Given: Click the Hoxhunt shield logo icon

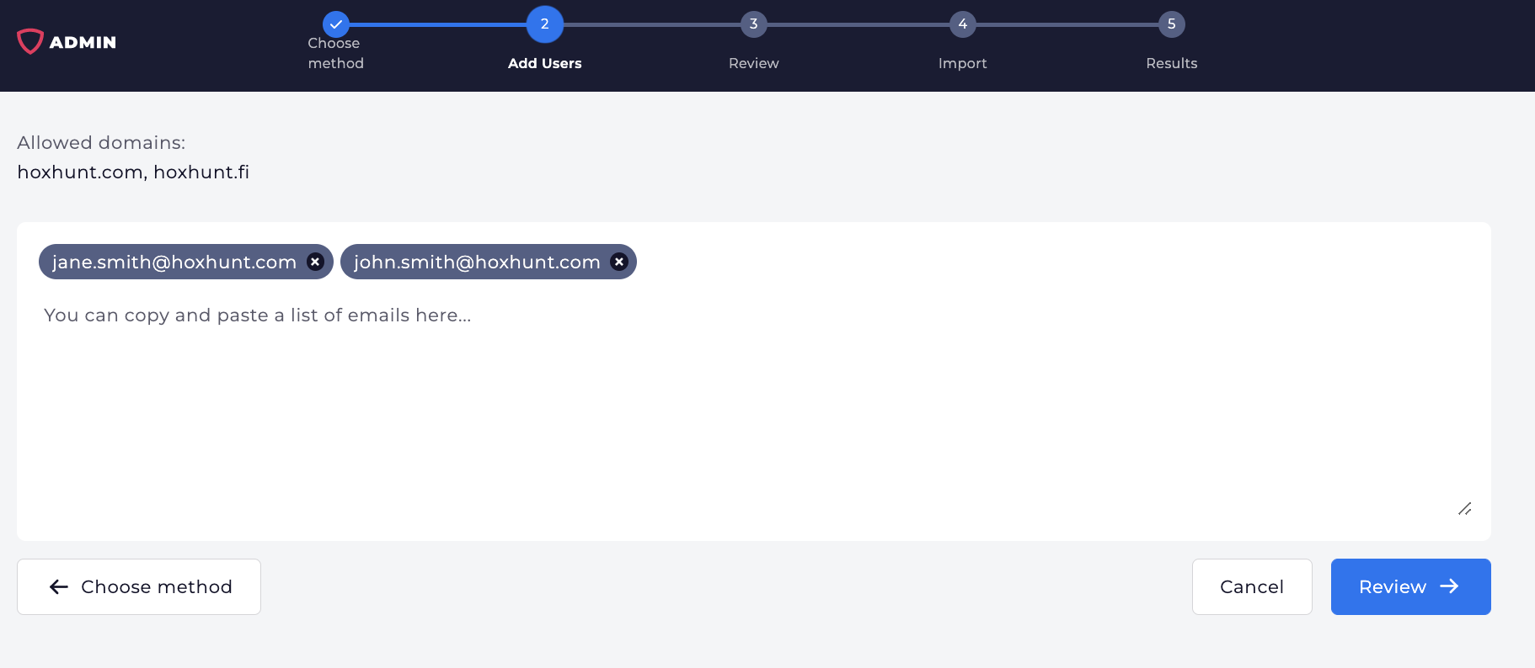Looking at the screenshot, I should (x=30, y=41).
